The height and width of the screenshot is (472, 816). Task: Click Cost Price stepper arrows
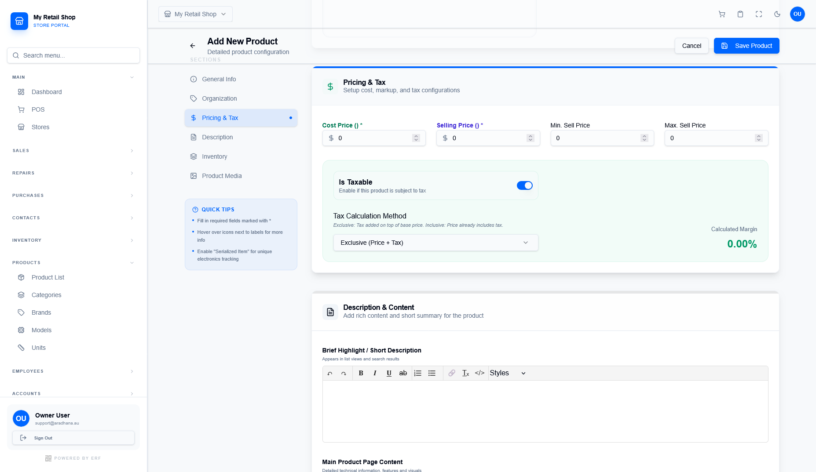point(416,138)
